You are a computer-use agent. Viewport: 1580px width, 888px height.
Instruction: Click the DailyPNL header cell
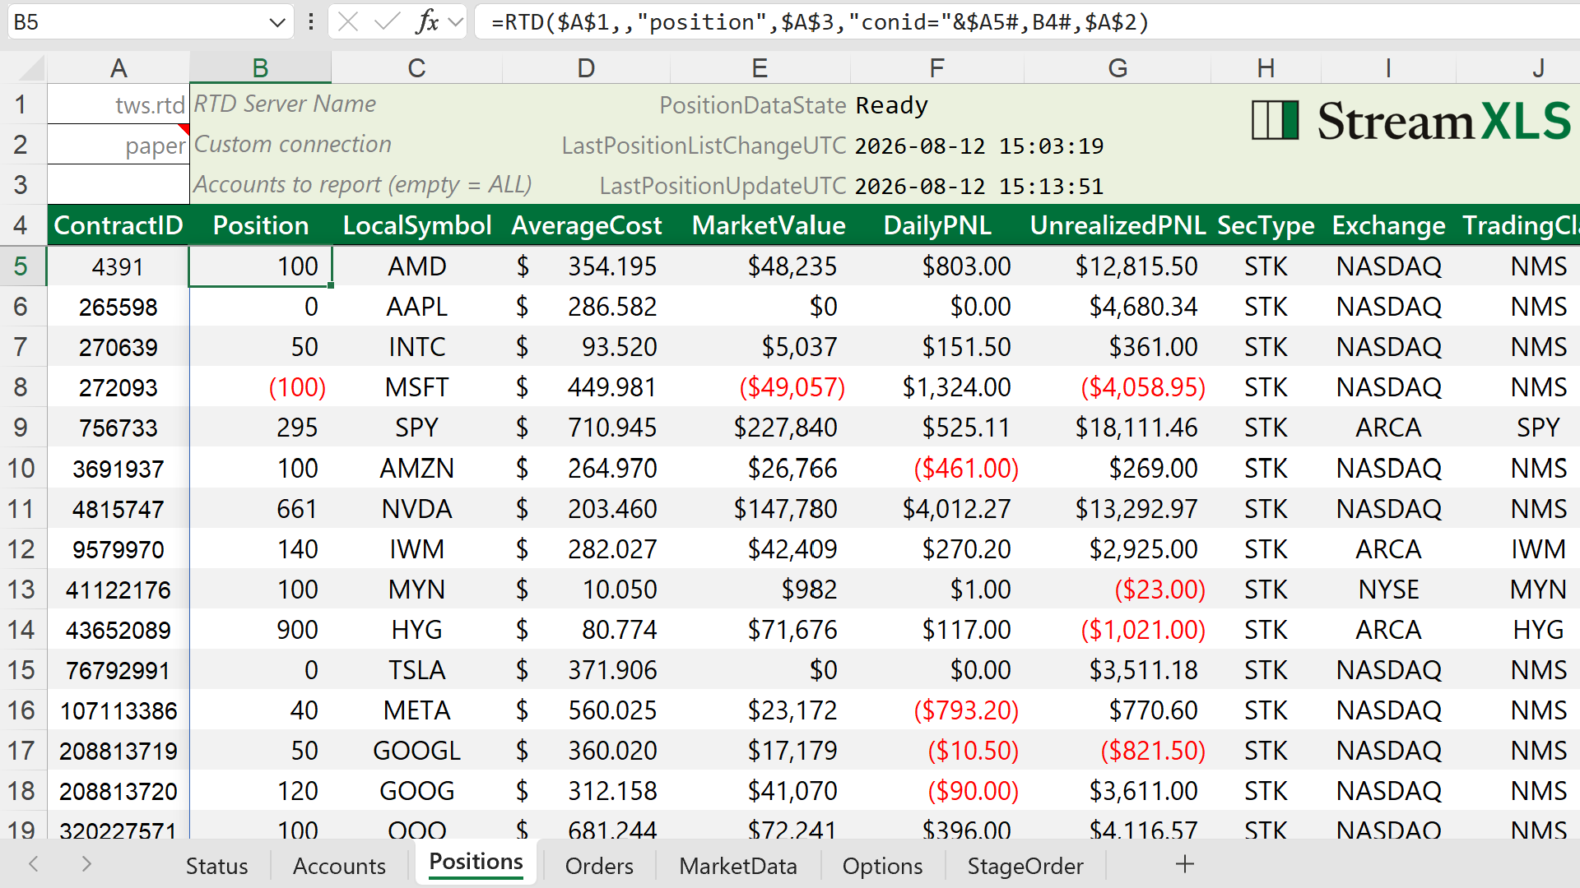(937, 225)
